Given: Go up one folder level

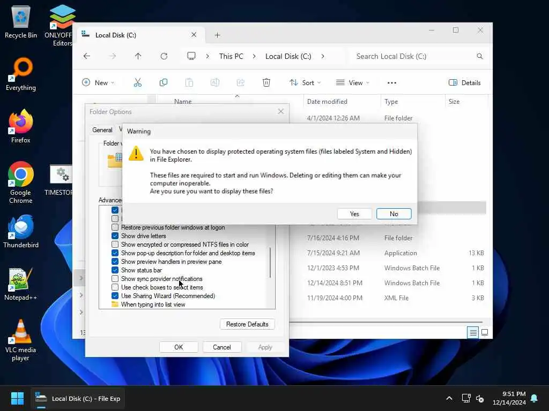Looking at the screenshot, I should tap(138, 56).
